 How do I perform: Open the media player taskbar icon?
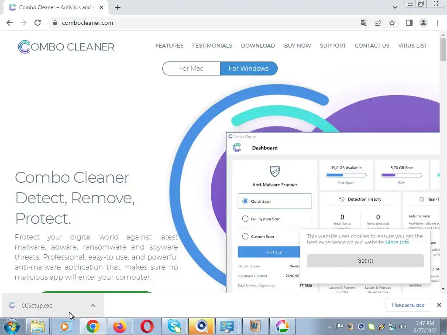pos(65,326)
